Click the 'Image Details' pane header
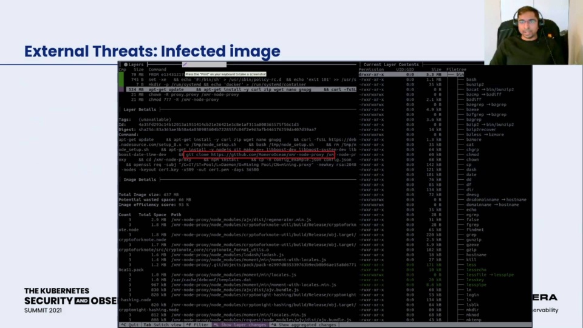The image size is (583, 328). click(140, 180)
